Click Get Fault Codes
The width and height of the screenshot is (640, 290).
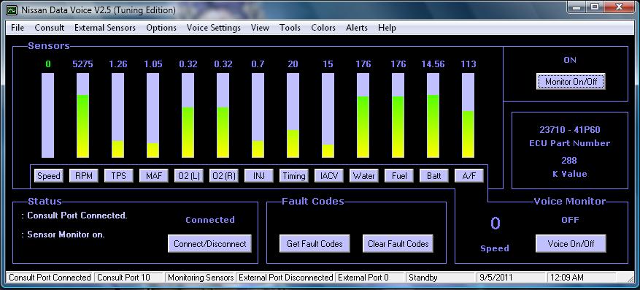click(x=315, y=244)
